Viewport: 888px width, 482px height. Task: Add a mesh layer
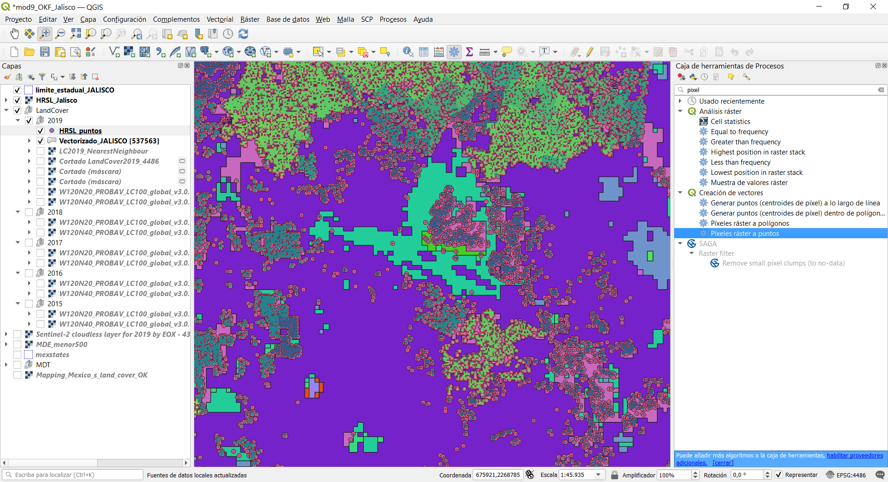145,52
